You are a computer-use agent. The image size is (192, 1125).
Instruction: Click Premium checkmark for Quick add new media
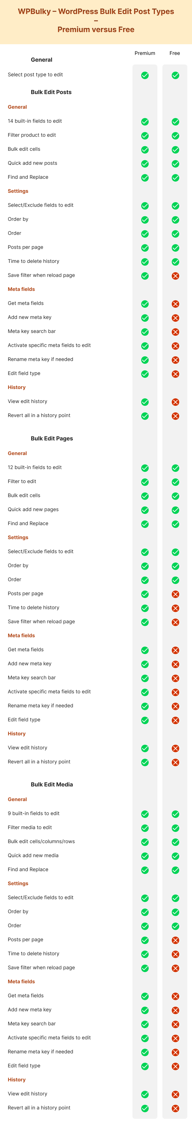(x=145, y=856)
